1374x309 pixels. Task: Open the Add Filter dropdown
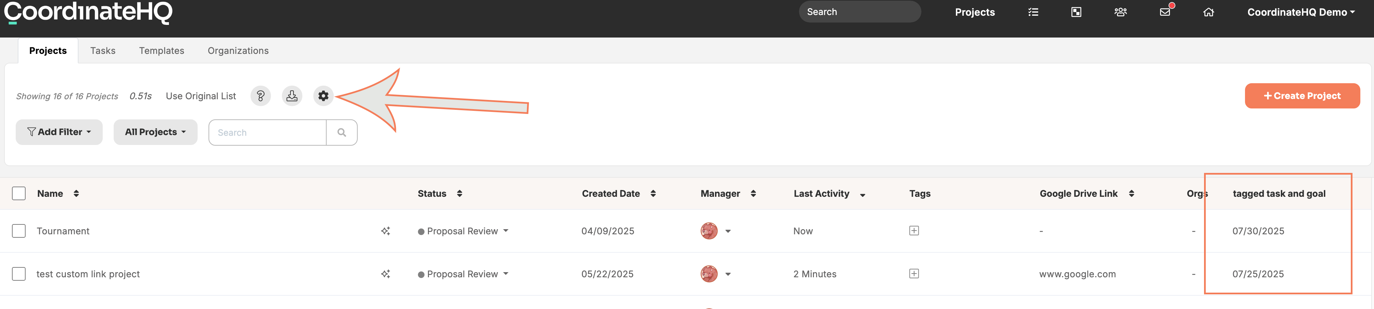coord(59,132)
